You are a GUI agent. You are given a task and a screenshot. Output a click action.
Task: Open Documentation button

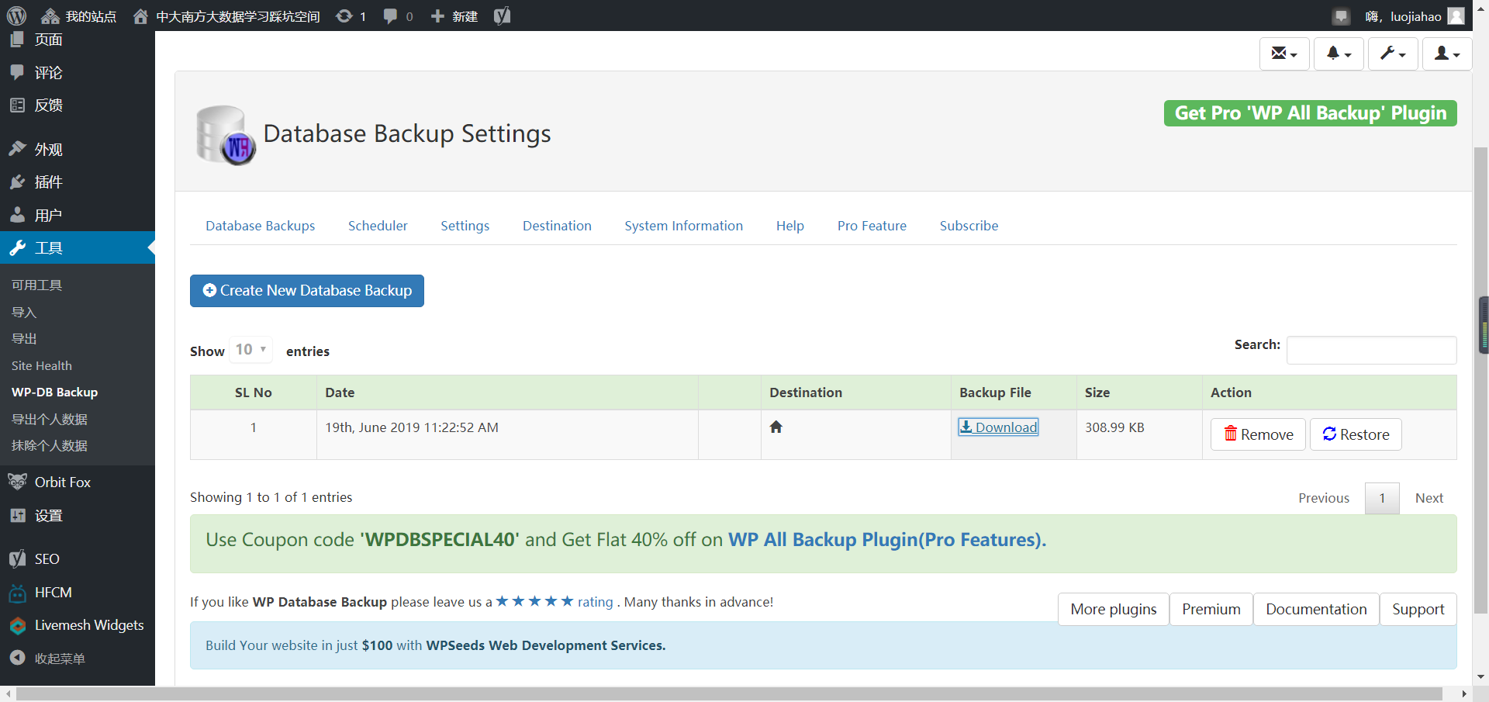point(1316,609)
